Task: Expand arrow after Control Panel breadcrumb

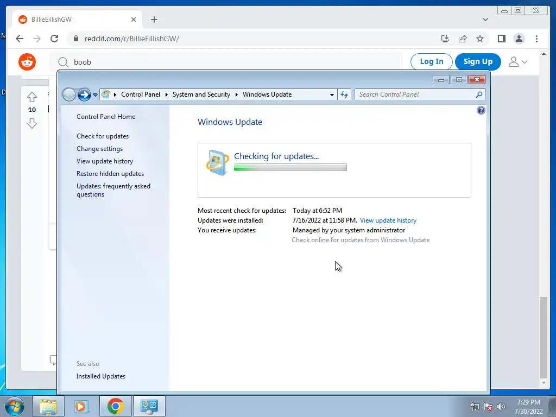Action: [x=166, y=94]
